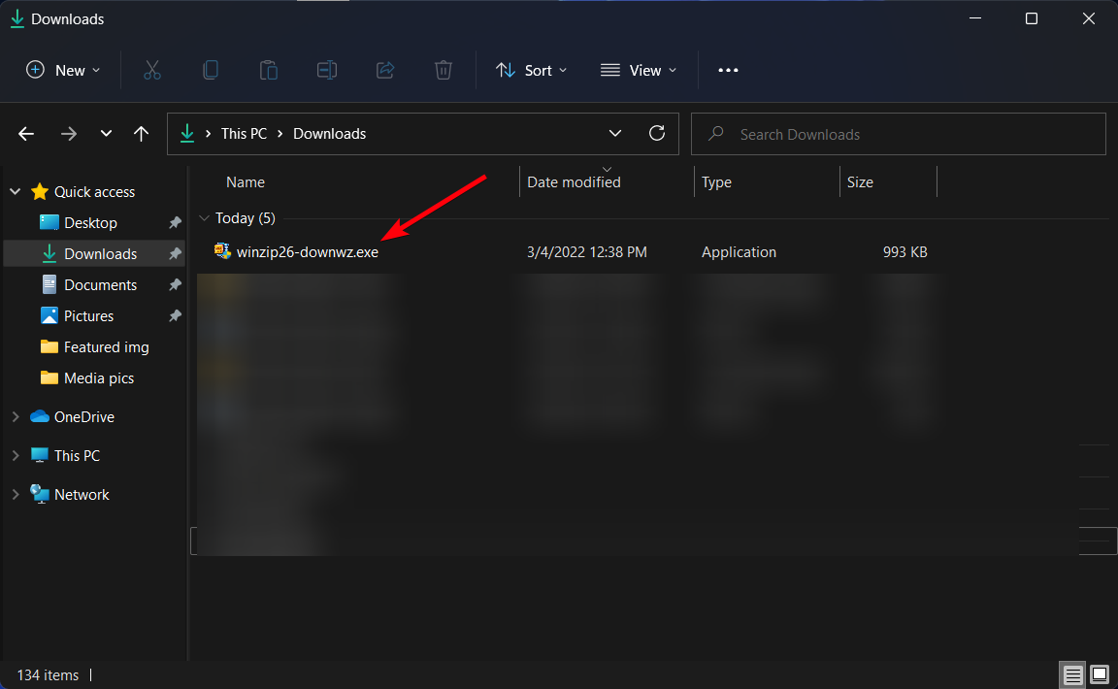Click the Search Downloads field
1118x689 pixels.
(x=898, y=134)
